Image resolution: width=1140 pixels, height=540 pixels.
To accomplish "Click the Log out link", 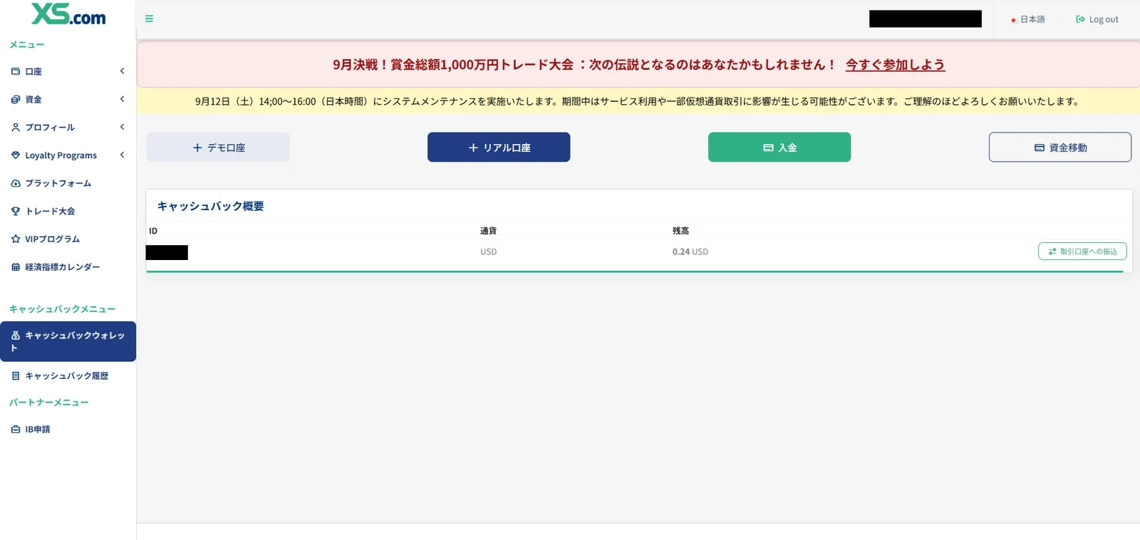I will (x=1097, y=19).
